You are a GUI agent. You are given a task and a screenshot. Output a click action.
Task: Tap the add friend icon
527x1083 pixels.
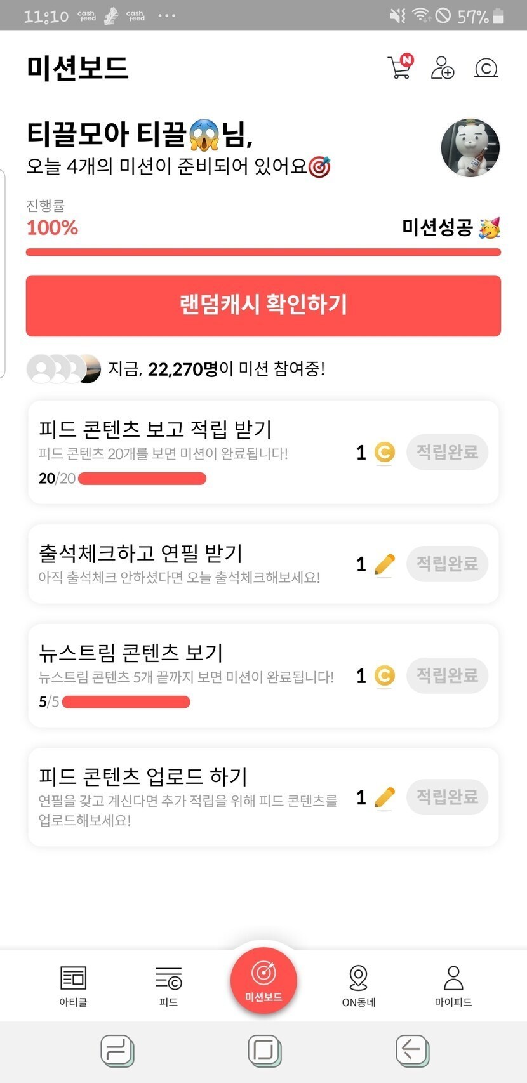point(443,67)
